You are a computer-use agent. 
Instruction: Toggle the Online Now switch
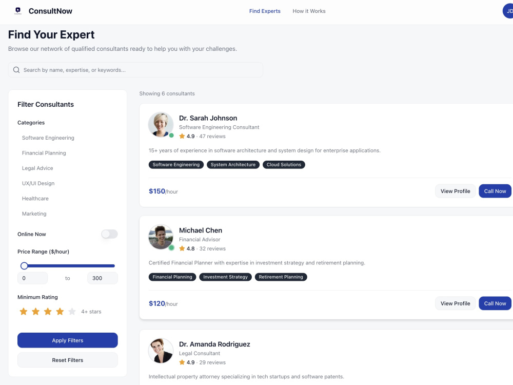point(109,234)
